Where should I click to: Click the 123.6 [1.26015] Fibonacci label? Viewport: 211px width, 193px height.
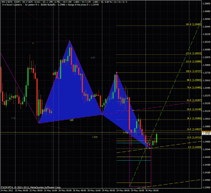tap(194, 53)
